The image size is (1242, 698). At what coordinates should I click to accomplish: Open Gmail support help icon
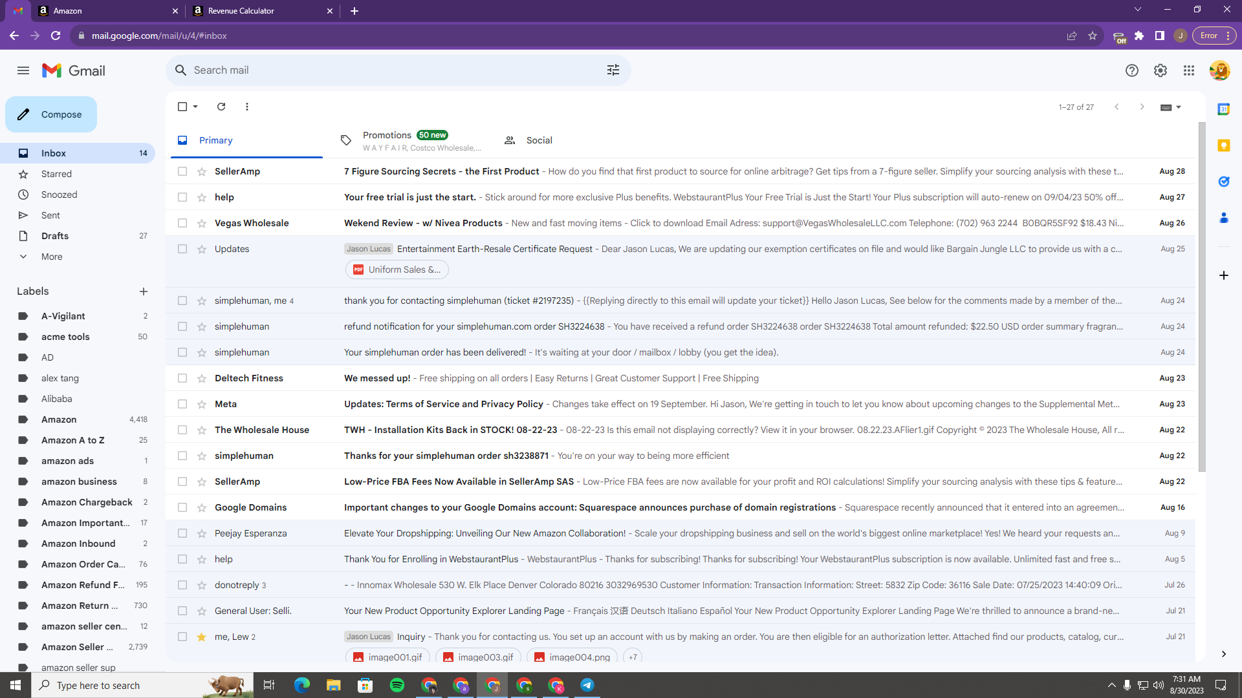click(1132, 70)
